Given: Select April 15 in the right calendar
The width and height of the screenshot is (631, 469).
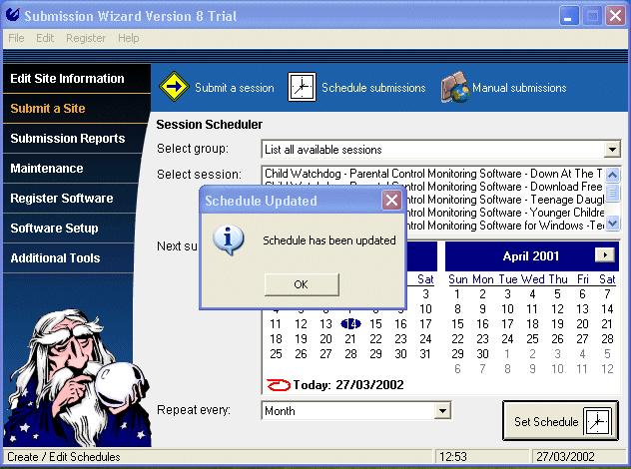Looking at the screenshot, I should coord(457,323).
